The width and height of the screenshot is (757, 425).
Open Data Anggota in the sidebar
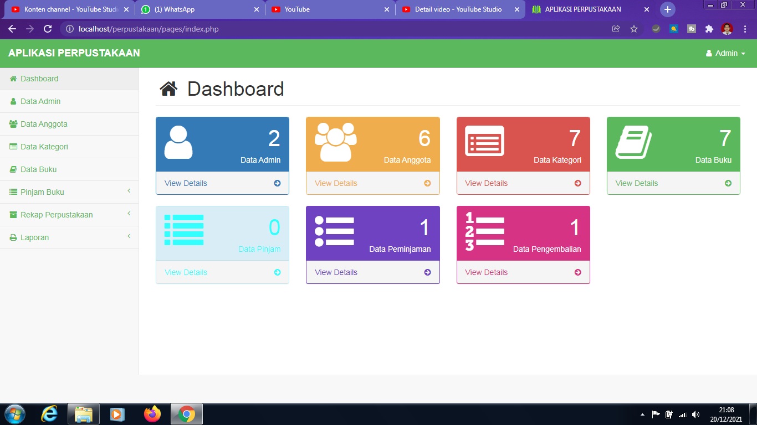[44, 124]
